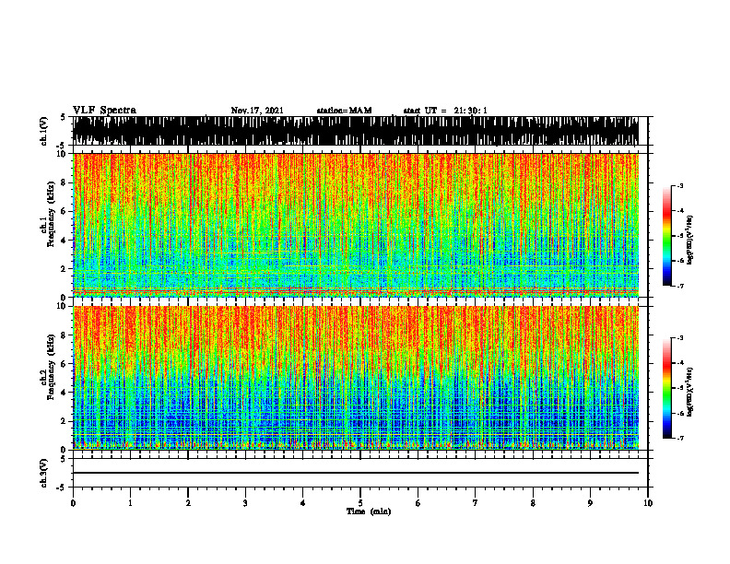Screen dimensions: 730x564
Task: Click the log(PSD) label beside ch.2 color bar
Action: click(x=690, y=392)
